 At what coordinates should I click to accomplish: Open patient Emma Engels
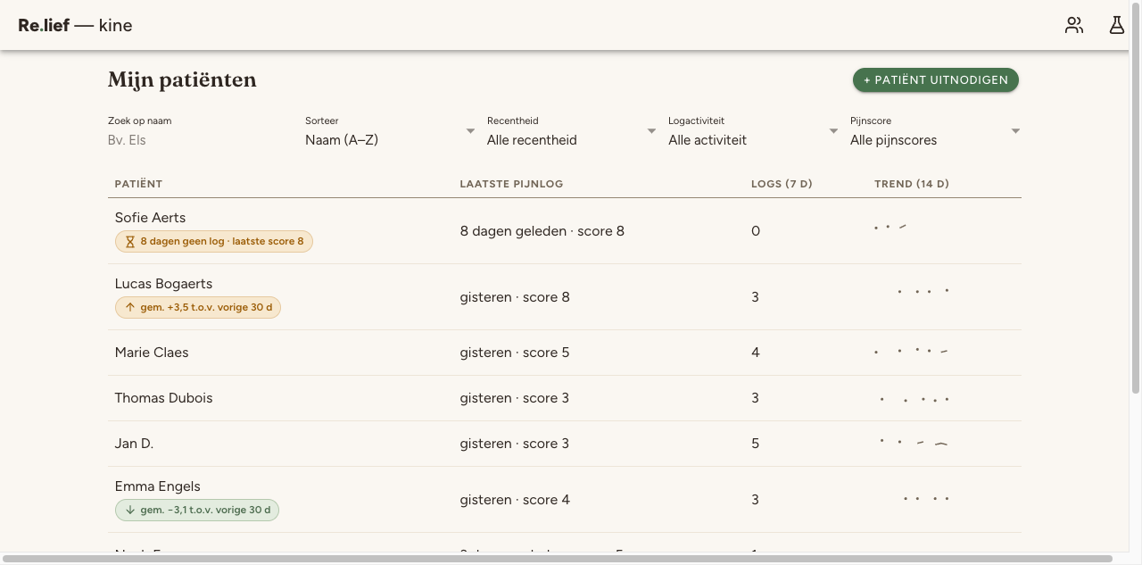157,486
